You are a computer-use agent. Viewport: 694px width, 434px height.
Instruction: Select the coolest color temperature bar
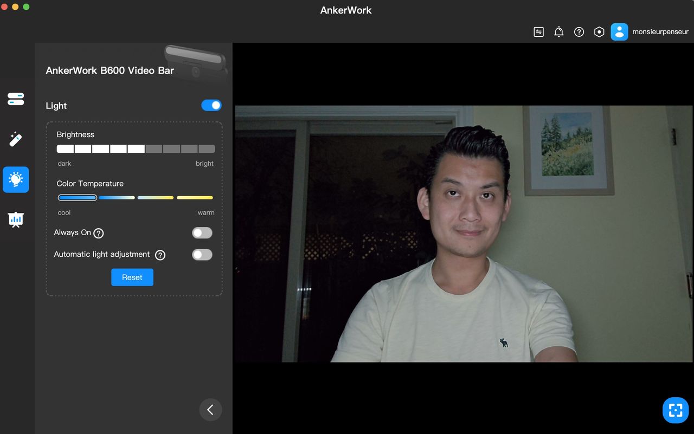pos(78,198)
